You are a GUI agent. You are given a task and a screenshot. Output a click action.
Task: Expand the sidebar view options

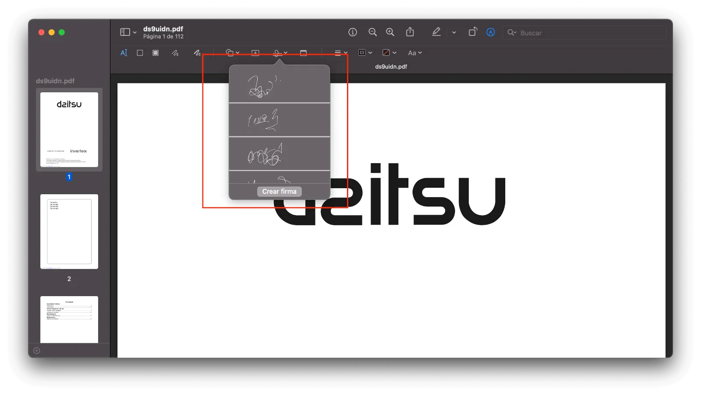click(128, 32)
